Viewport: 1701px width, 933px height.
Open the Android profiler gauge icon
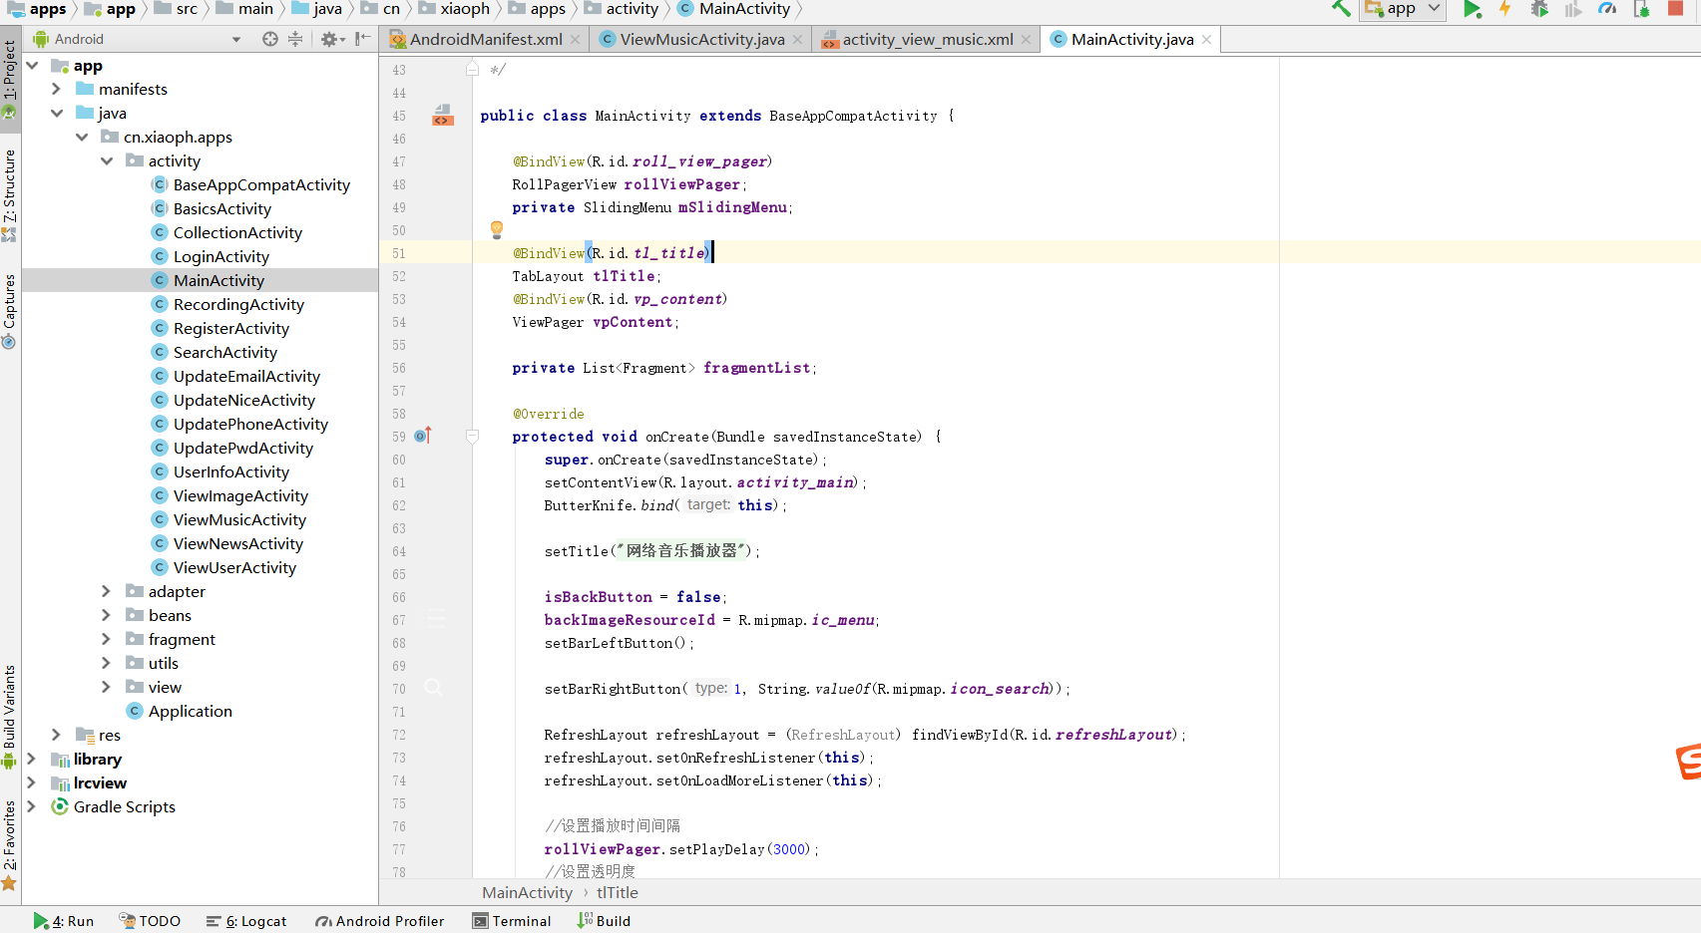click(x=1607, y=9)
